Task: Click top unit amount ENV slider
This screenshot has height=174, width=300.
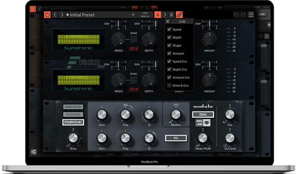Action: (210, 24)
